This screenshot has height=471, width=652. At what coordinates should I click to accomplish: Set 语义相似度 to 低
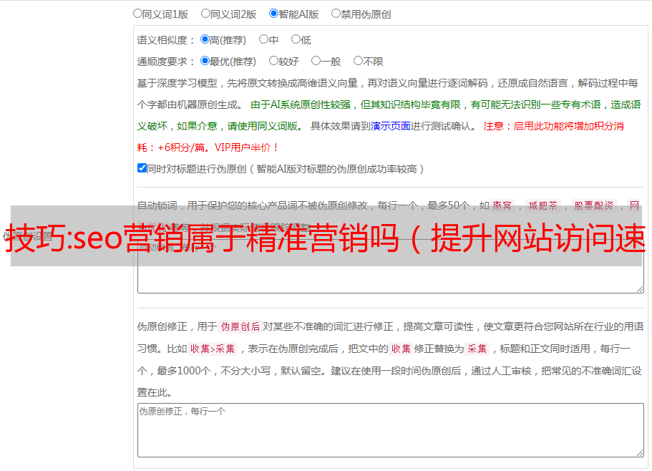[296, 39]
